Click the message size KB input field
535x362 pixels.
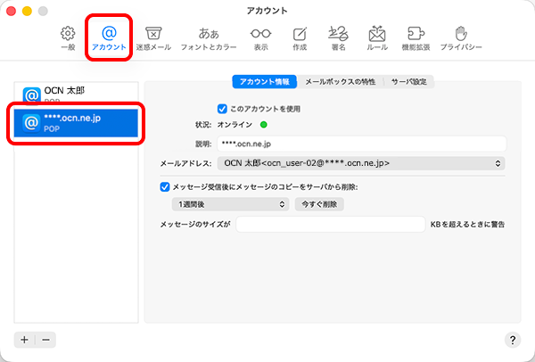329,225
